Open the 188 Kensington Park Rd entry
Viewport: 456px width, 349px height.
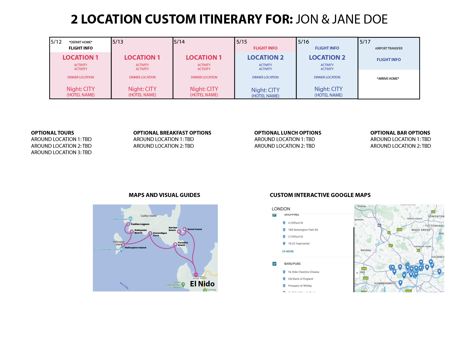(x=303, y=230)
